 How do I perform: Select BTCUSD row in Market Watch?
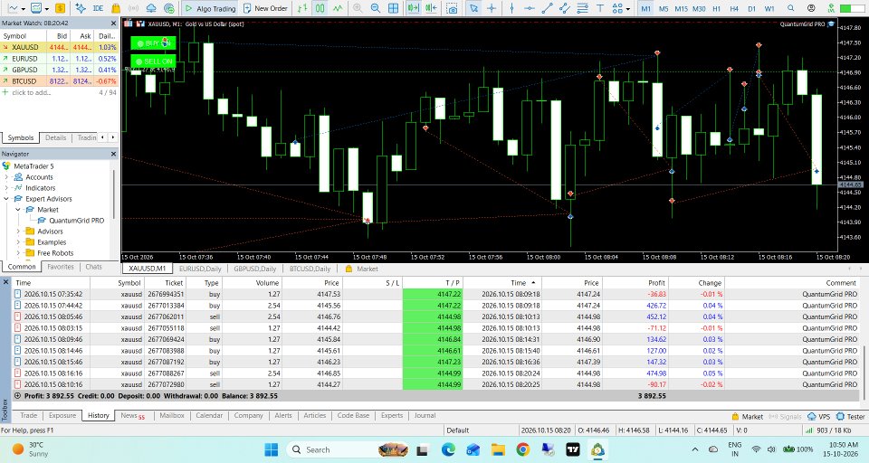tap(60, 80)
